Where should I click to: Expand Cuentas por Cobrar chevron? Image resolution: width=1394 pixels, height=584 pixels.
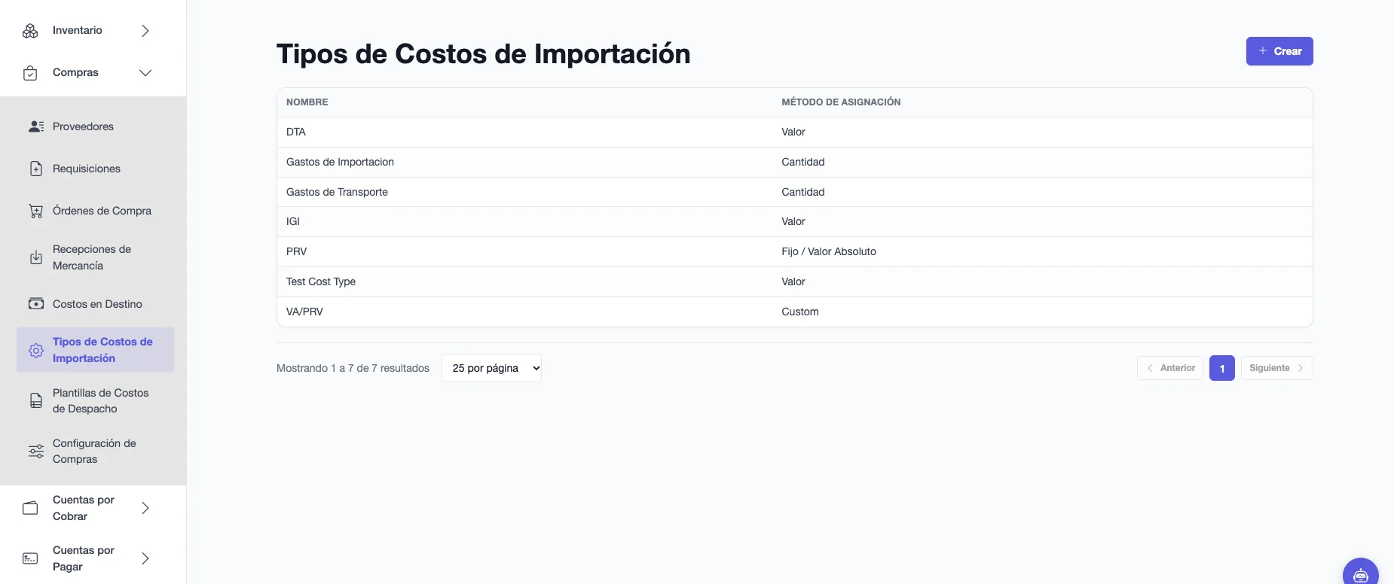(x=145, y=508)
